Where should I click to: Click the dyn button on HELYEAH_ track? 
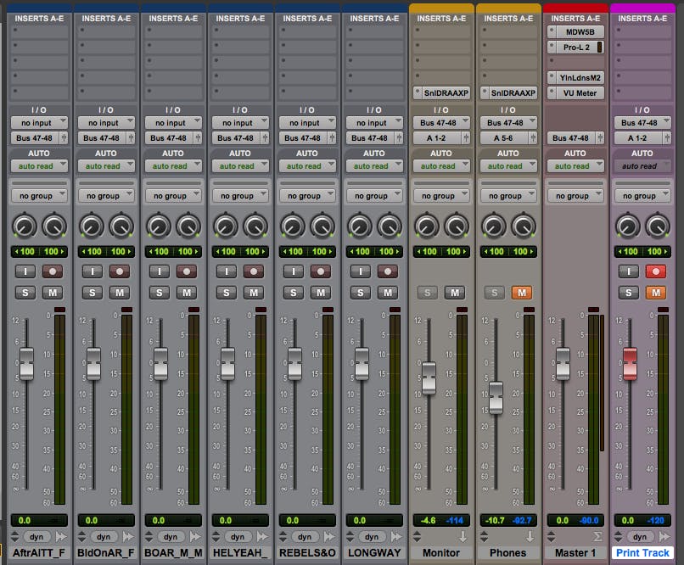click(x=238, y=537)
